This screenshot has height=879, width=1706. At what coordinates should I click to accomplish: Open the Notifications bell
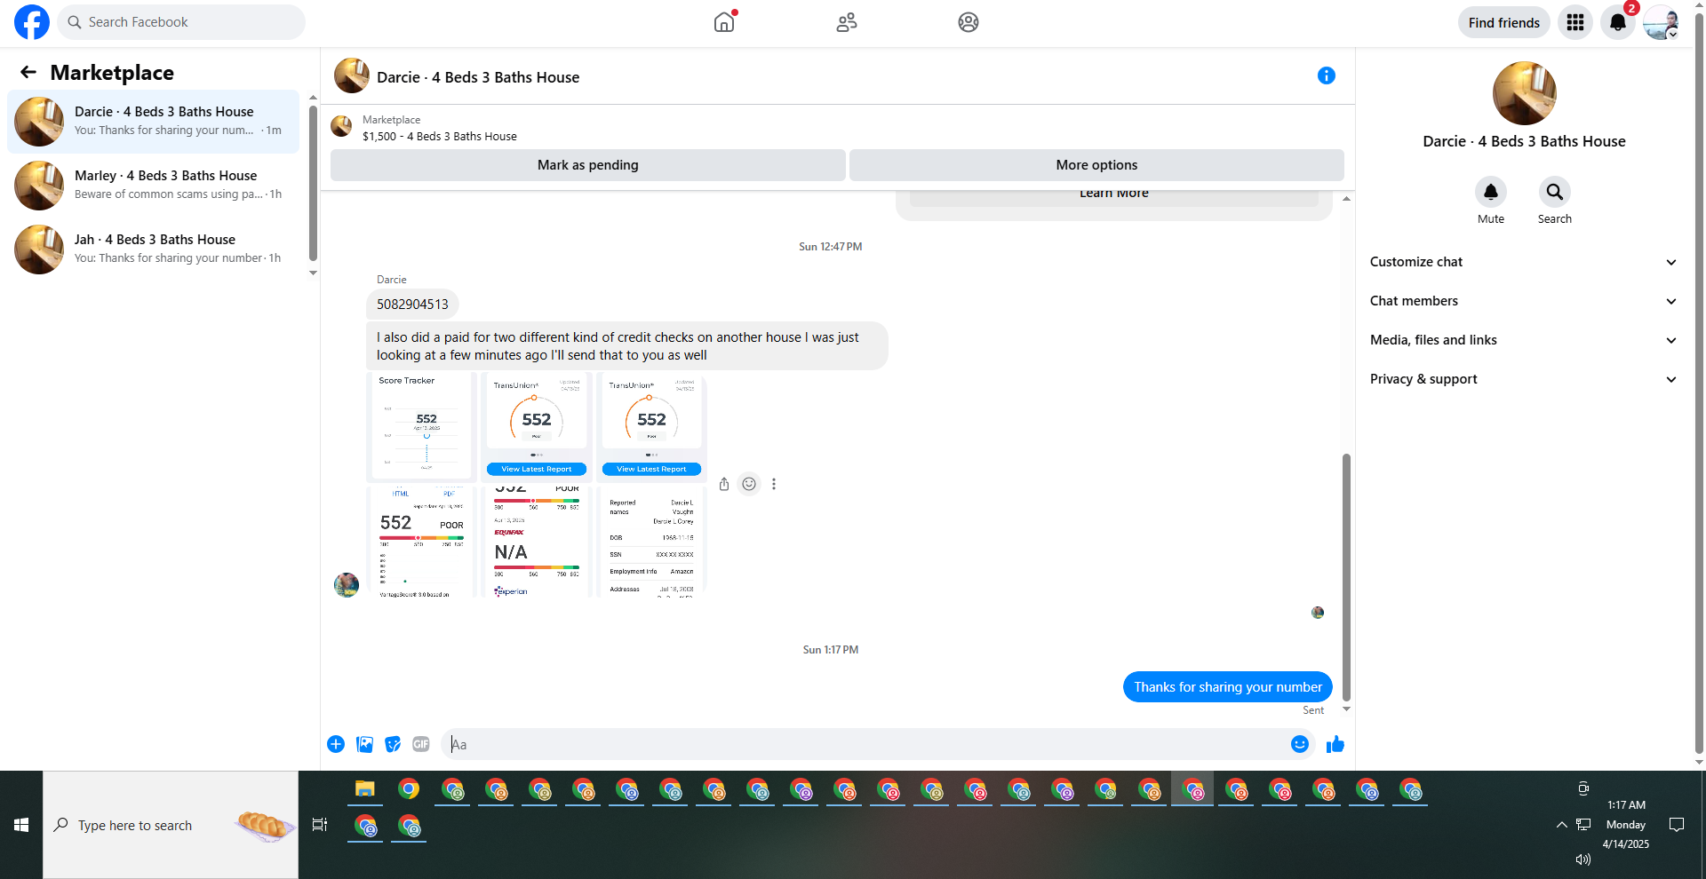click(x=1618, y=22)
